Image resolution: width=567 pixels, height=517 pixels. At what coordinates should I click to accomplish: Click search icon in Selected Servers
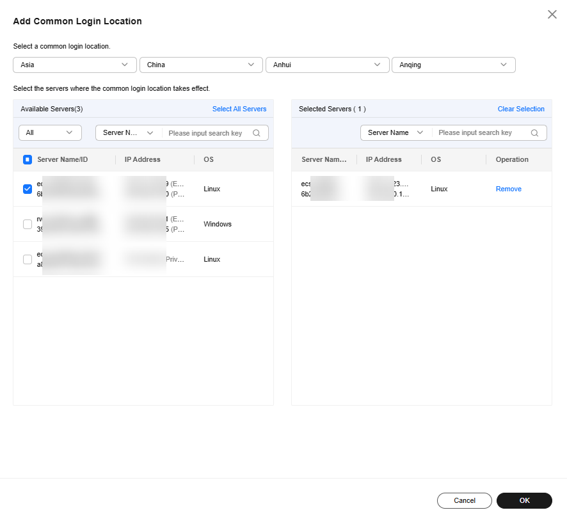point(535,133)
